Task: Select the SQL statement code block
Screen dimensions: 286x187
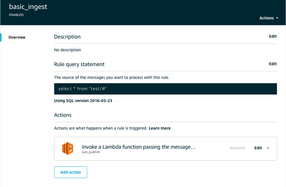Action: pyautogui.click(x=165, y=89)
